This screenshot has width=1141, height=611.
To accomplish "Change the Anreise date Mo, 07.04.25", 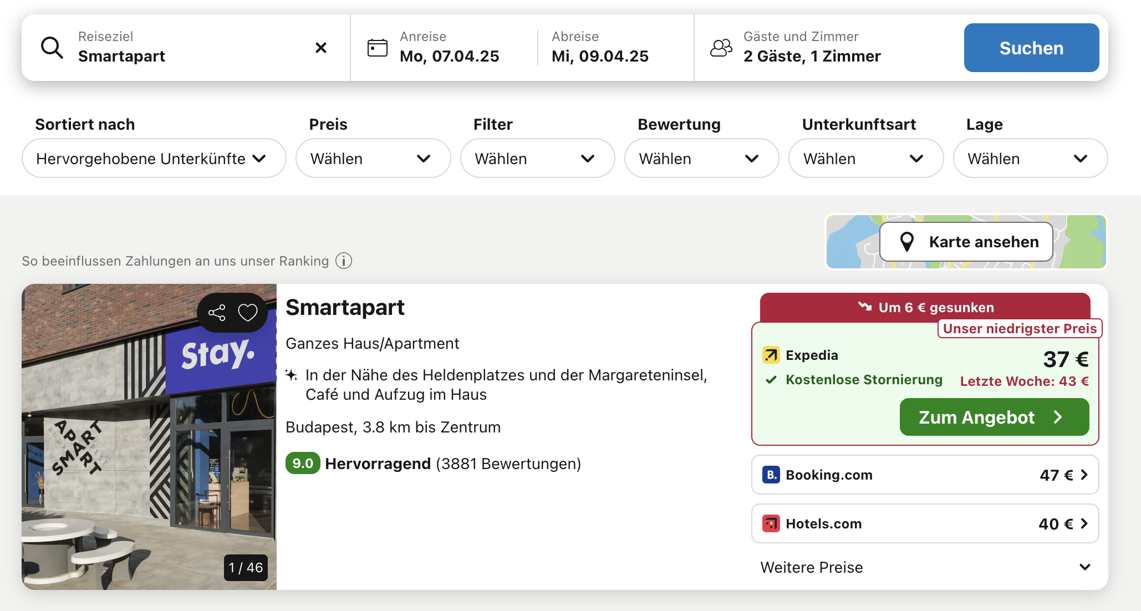I will point(450,48).
